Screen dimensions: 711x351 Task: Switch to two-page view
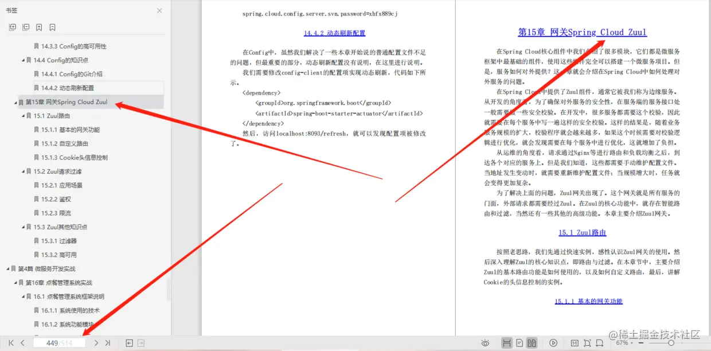pyautogui.click(x=532, y=343)
